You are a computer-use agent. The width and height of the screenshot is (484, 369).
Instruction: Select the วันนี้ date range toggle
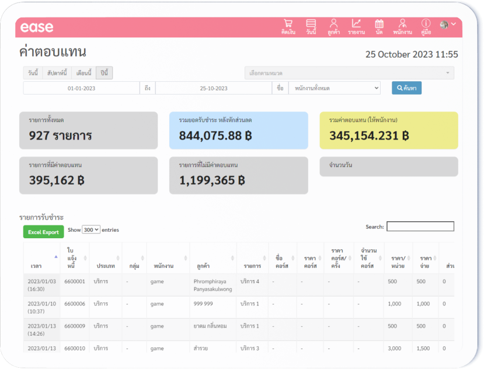tap(33, 73)
